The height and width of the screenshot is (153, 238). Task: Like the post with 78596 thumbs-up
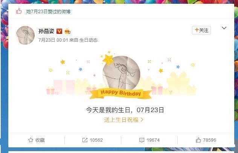[x=206, y=140]
